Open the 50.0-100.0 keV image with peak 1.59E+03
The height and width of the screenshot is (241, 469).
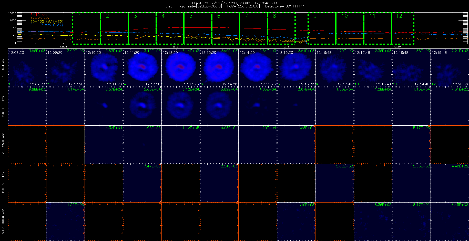click(65, 222)
